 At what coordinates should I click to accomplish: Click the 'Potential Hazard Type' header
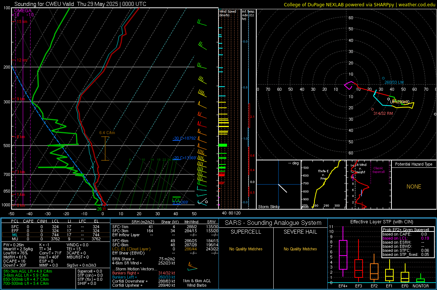[414, 164]
